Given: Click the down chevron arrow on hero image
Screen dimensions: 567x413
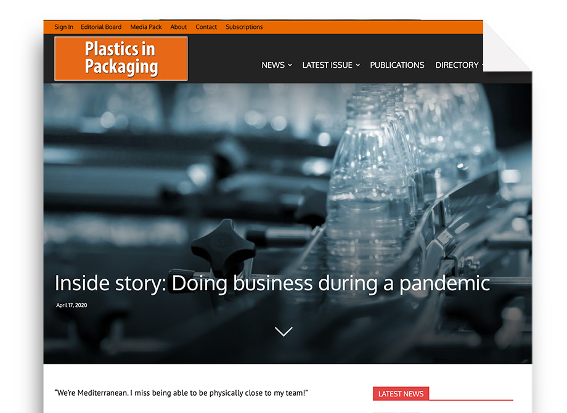Looking at the screenshot, I should [x=283, y=331].
